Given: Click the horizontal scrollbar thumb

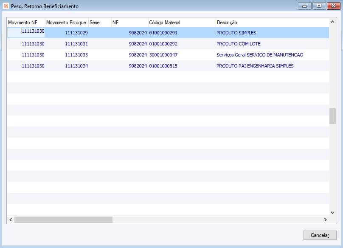Looking at the screenshot, I should point(63,220).
